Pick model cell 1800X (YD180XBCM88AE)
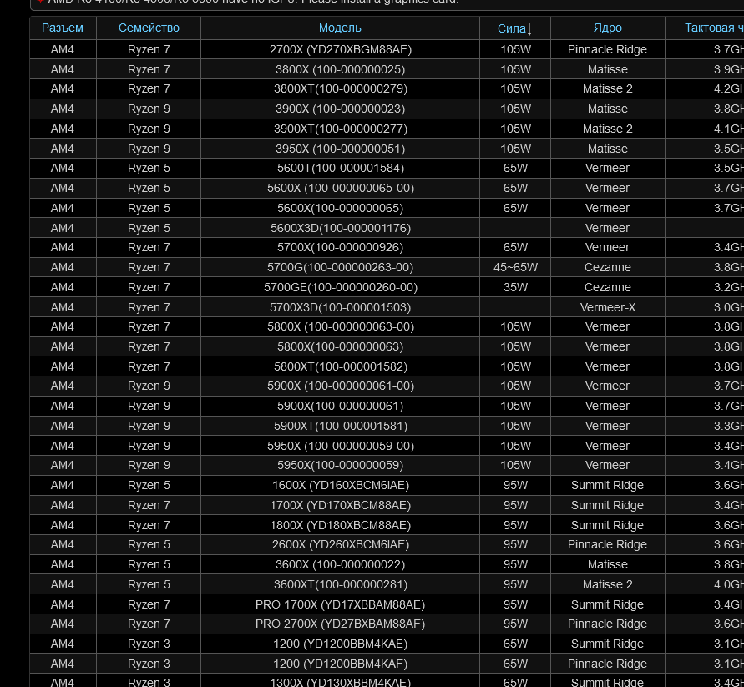Viewport: 744px width, 687px height. click(340, 525)
